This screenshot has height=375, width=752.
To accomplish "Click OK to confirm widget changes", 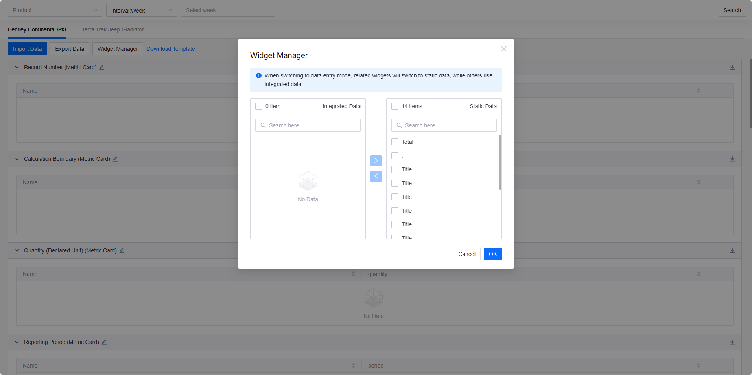I will click(x=492, y=254).
